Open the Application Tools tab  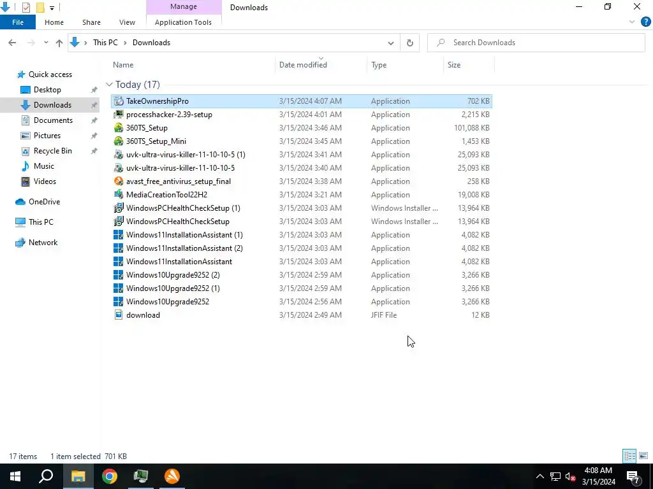click(183, 22)
